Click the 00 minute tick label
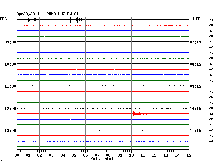Image resolution: width=215 pixels, height=164 pixels. (17, 155)
